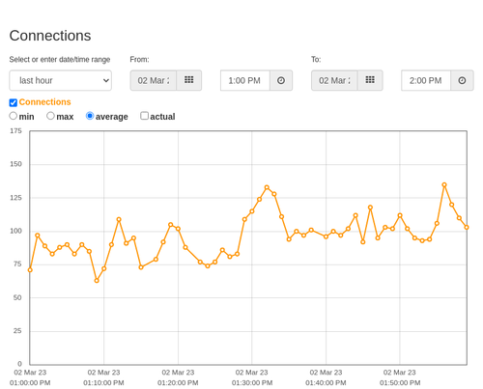Edit the From date field '02 Mar'
This screenshot has height=389, width=483.
(x=154, y=80)
